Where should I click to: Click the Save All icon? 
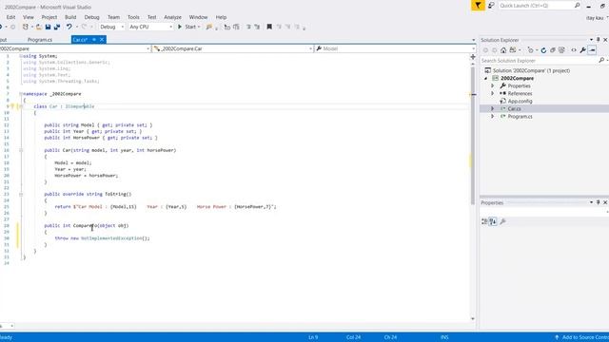pyautogui.click(x=57, y=27)
